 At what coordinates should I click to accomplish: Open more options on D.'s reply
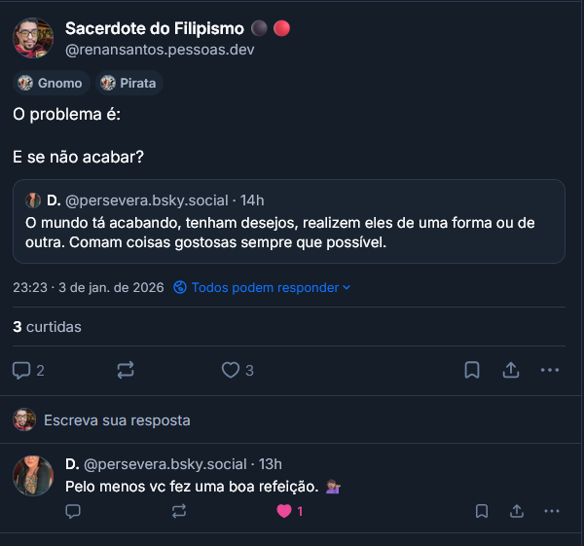[x=552, y=511]
